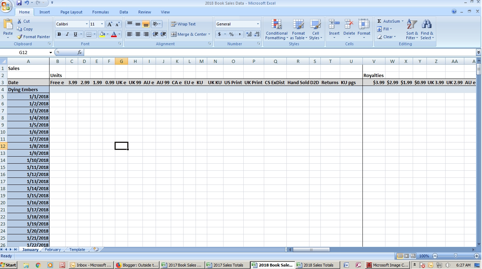The width and height of the screenshot is (482, 269).
Task: Switch to the Page Layout tab
Action: [x=71, y=12]
